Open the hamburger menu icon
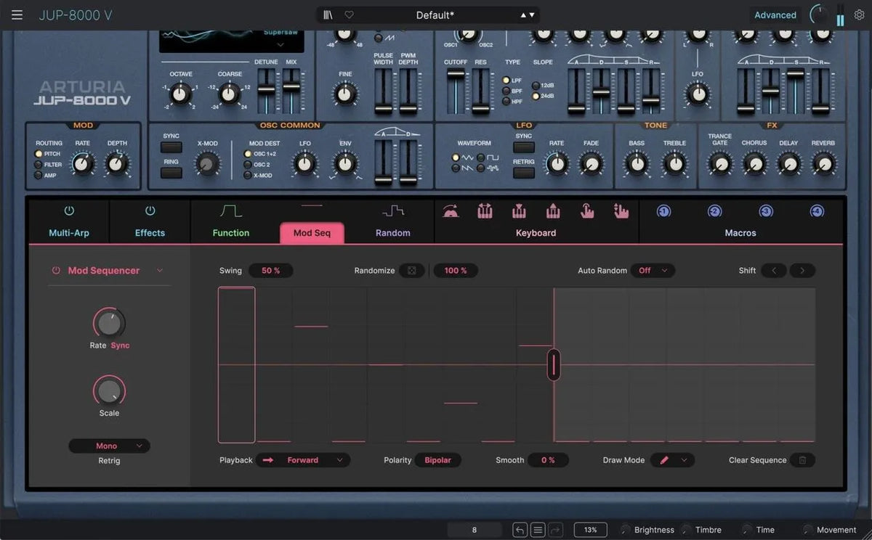 tap(16, 15)
